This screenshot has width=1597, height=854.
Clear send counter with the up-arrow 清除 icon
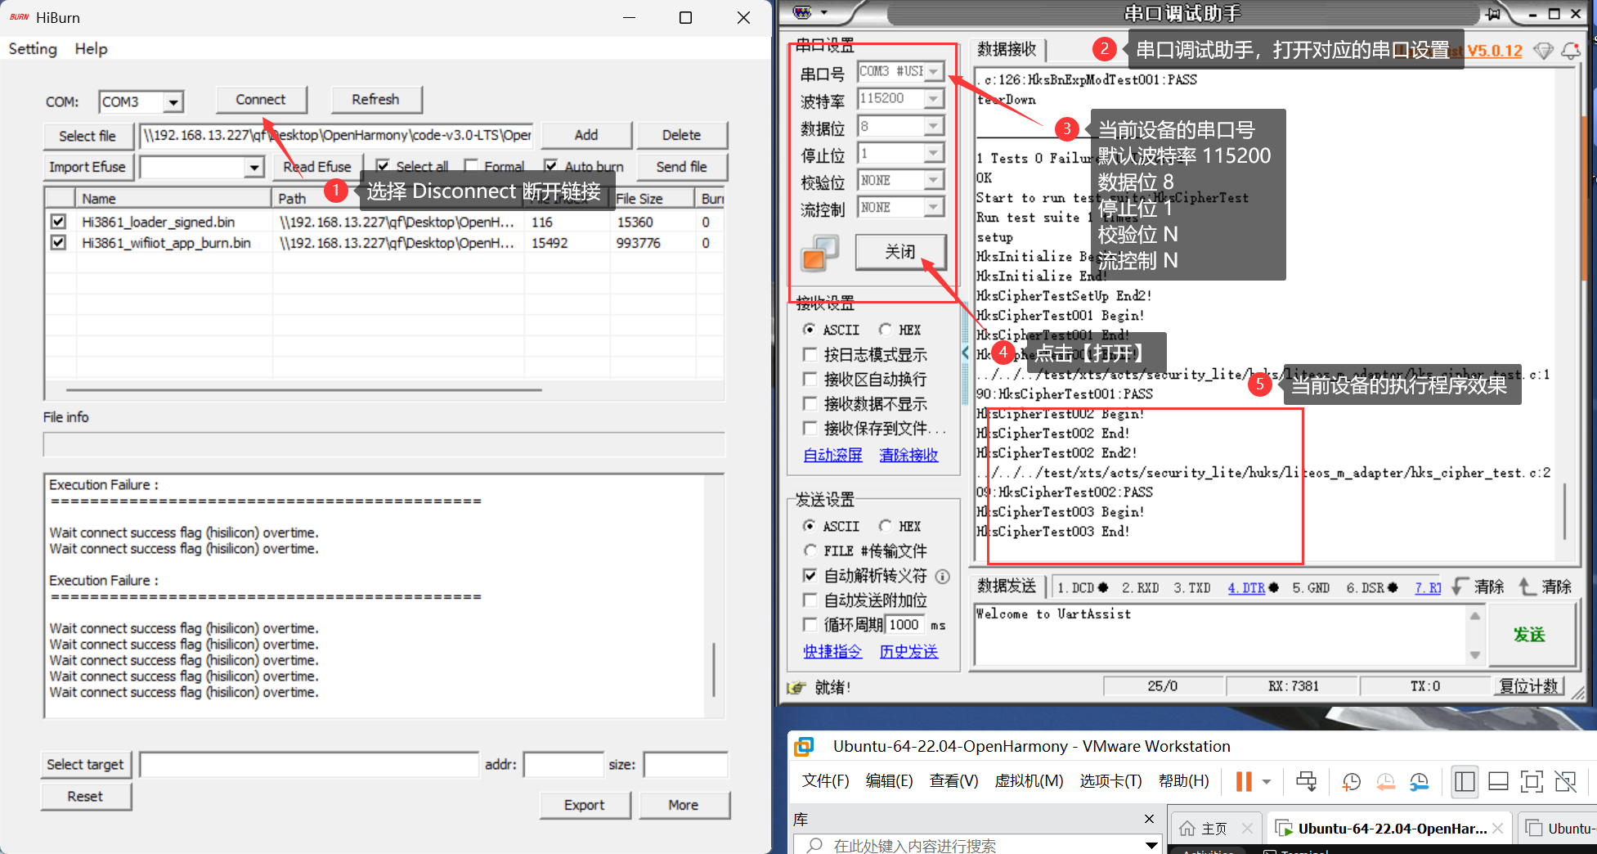click(x=1545, y=586)
